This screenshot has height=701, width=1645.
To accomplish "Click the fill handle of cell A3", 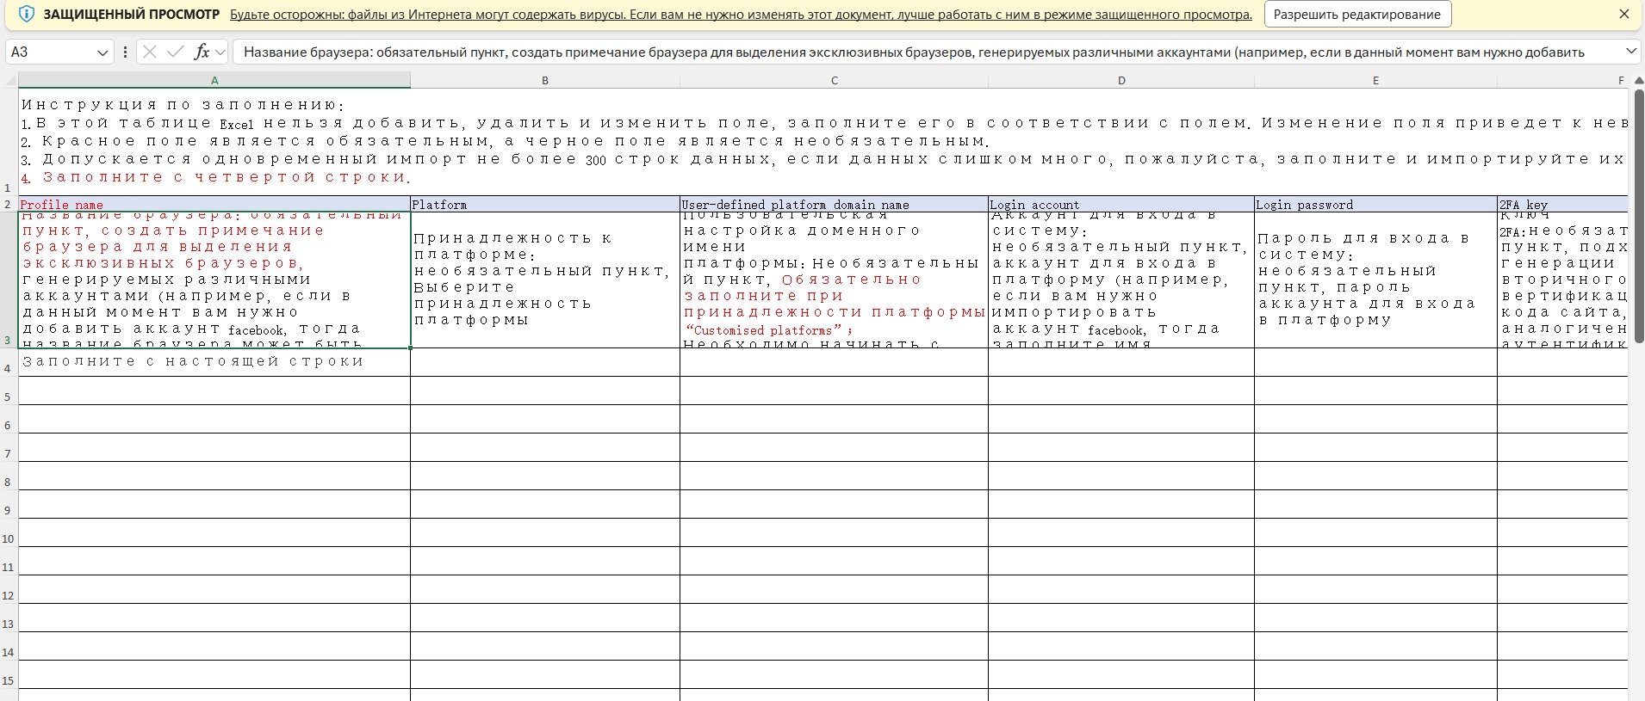I will click(x=410, y=347).
